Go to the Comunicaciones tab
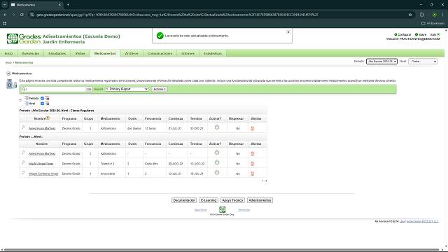The width and height of the screenshot is (448, 252). coord(160,53)
